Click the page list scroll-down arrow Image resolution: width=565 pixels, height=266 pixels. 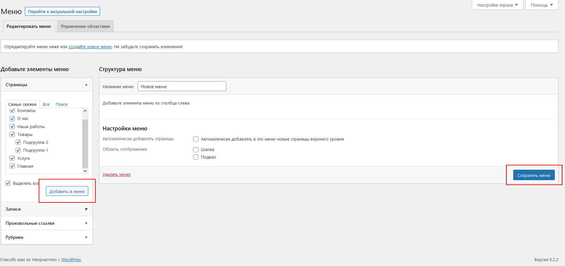click(85, 171)
